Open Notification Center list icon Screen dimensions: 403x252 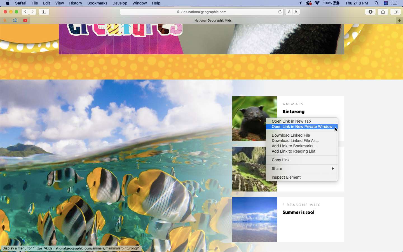point(394,3)
